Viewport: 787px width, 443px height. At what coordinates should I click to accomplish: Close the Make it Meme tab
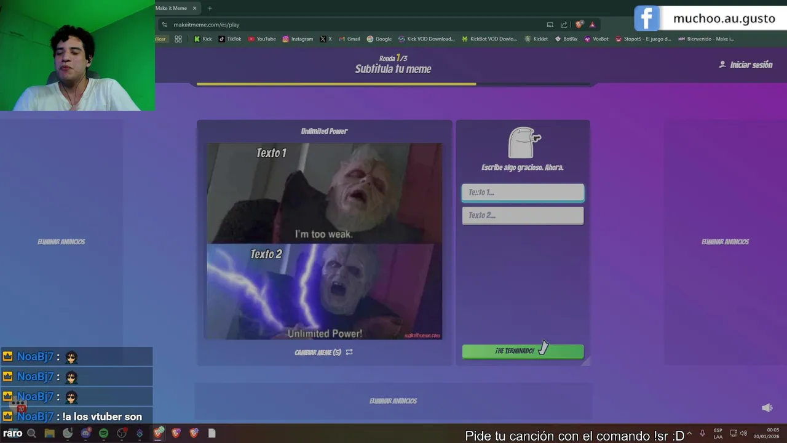coord(195,8)
